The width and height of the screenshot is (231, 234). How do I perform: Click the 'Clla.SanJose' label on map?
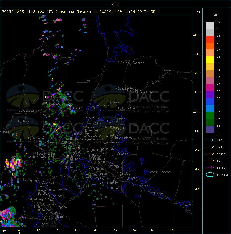coord(126,89)
